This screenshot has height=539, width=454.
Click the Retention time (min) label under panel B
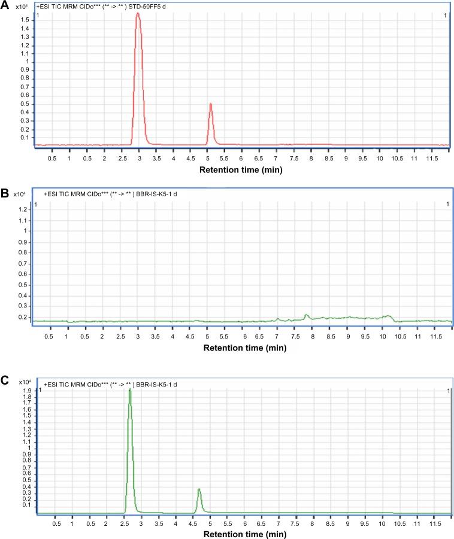pos(245,348)
